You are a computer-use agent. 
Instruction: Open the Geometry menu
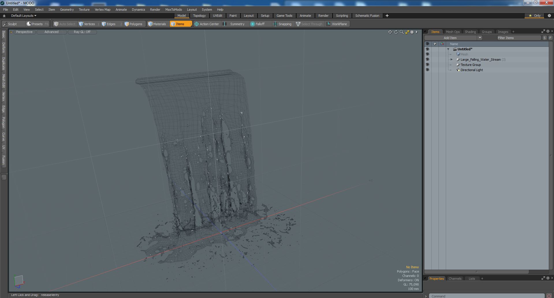pos(67,10)
